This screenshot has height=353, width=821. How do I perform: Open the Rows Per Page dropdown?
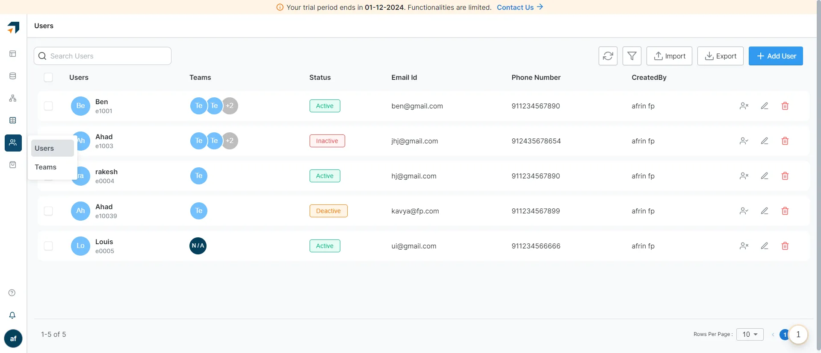pyautogui.click(x=750, y=334)
